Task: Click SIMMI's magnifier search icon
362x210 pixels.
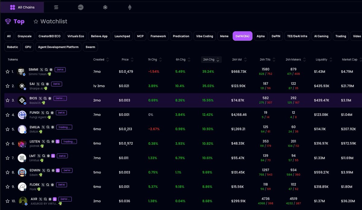Action: [46, 69]
